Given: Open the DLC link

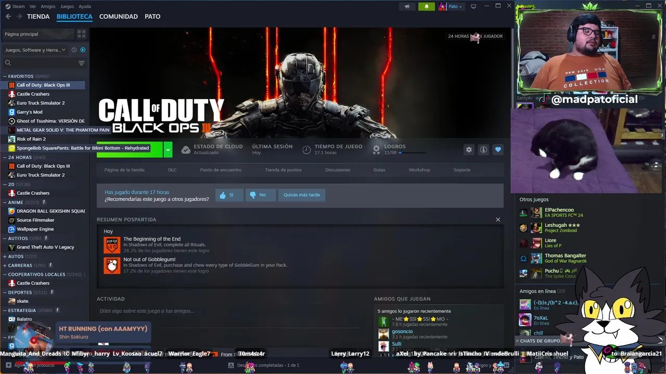Looking at the screenshot, I should [x=172, y=170].
